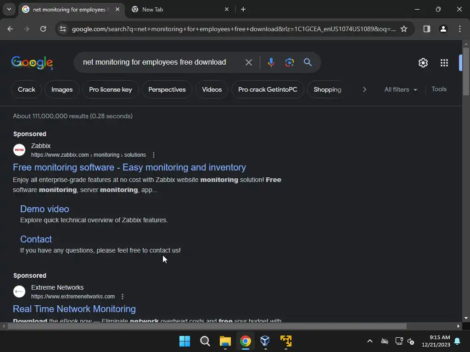
Task: Open the notifications bell
Action: point(458,341)
